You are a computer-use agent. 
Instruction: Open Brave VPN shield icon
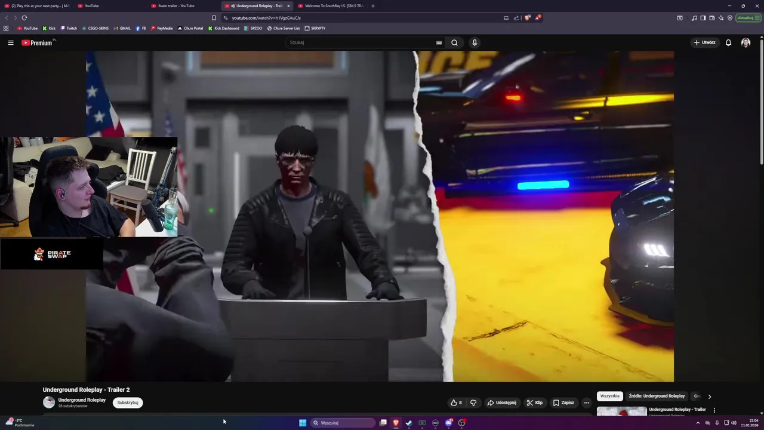coord(730,18)
